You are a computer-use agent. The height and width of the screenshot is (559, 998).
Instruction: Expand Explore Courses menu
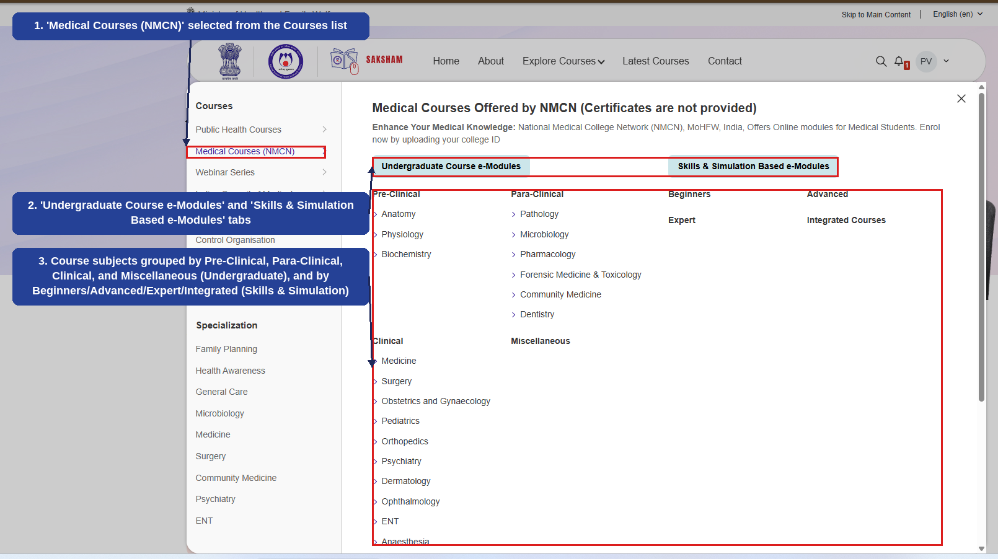pyautogui.click(x=563, y=61)
